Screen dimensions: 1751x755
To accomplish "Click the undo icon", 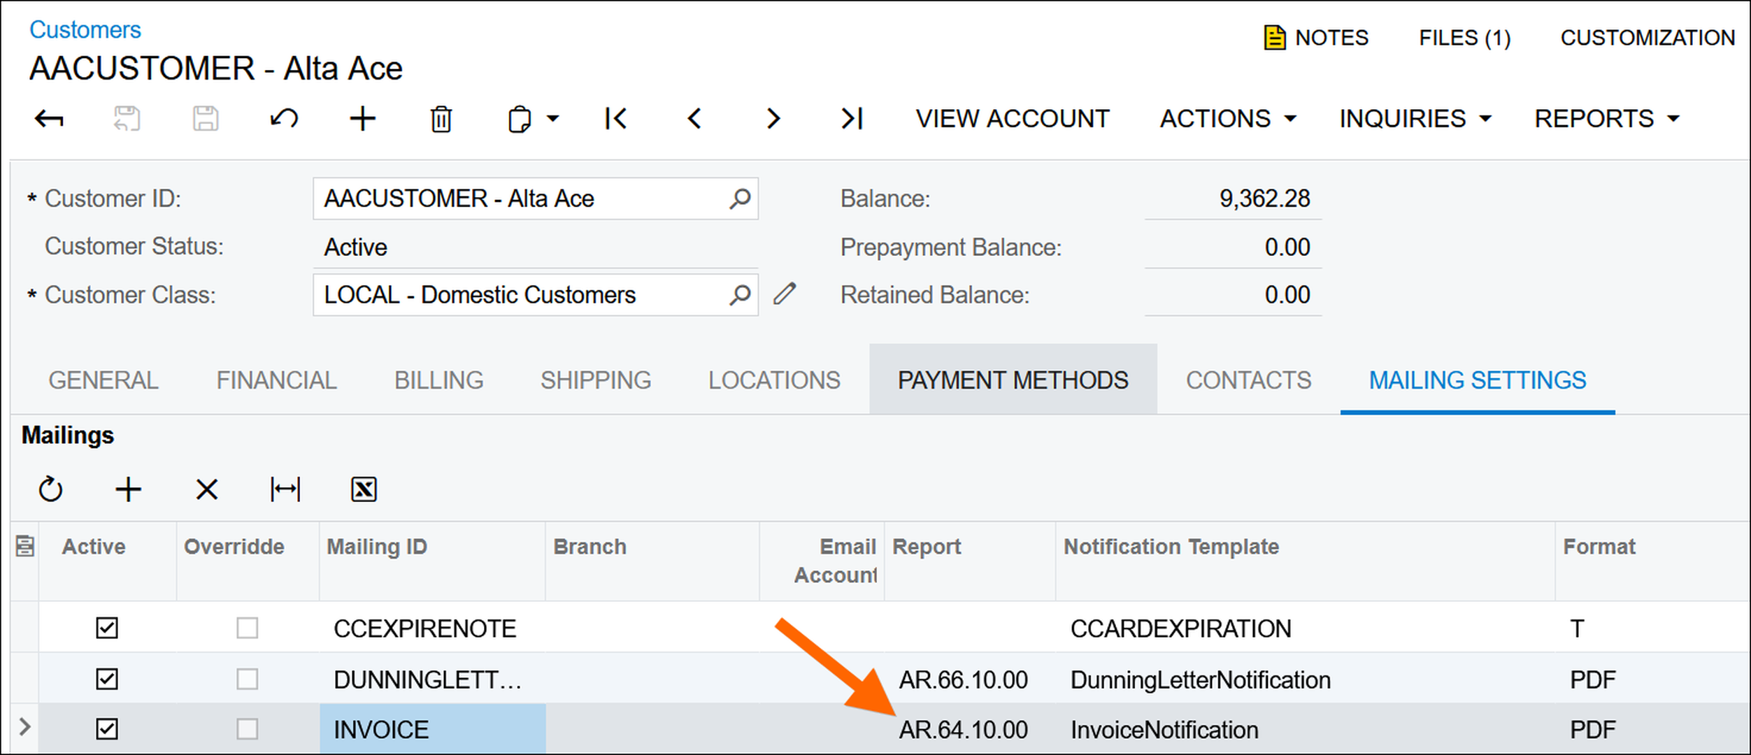I will [x=284, y=119].
